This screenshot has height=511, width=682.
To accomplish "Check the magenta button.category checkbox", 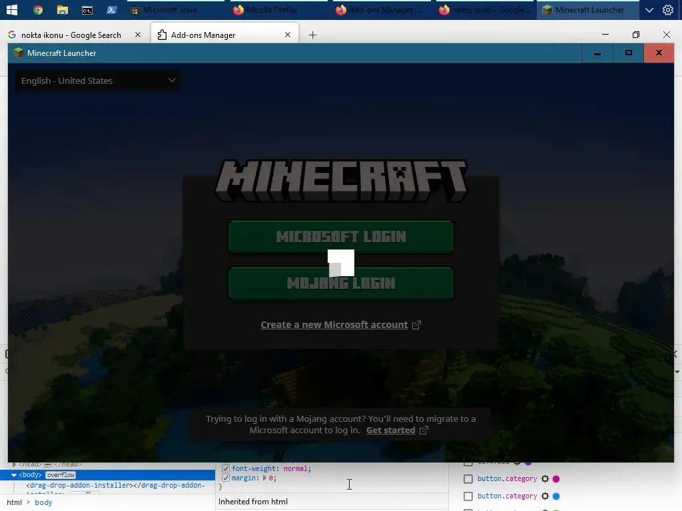I will [x=468, y=479].
